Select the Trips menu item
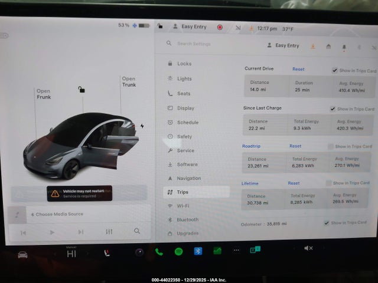The height and width of the screenshot is (283, 378). point(196,192)
